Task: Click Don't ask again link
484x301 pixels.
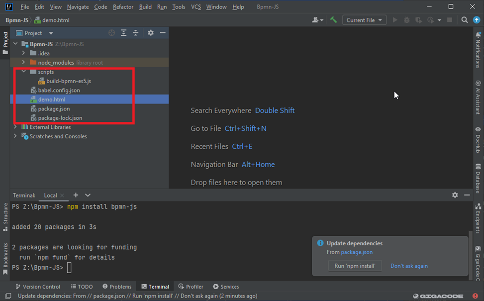Action: coord(409,266)
